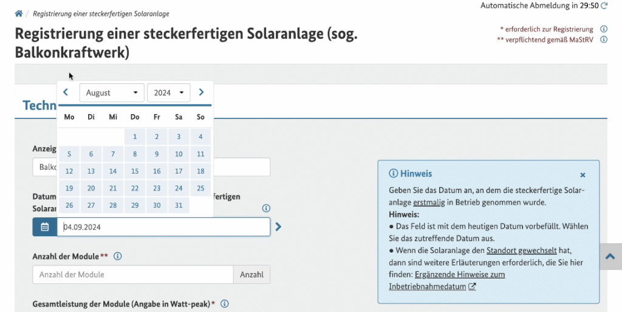
Task: Select August 25 in the calendar
Action: tap(200, 188)
